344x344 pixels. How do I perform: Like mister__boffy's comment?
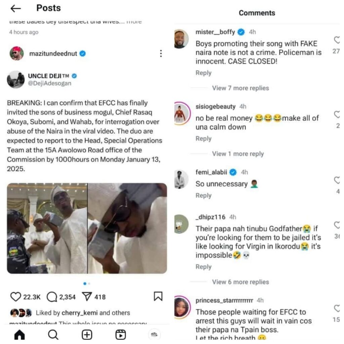tap(337, 40)
